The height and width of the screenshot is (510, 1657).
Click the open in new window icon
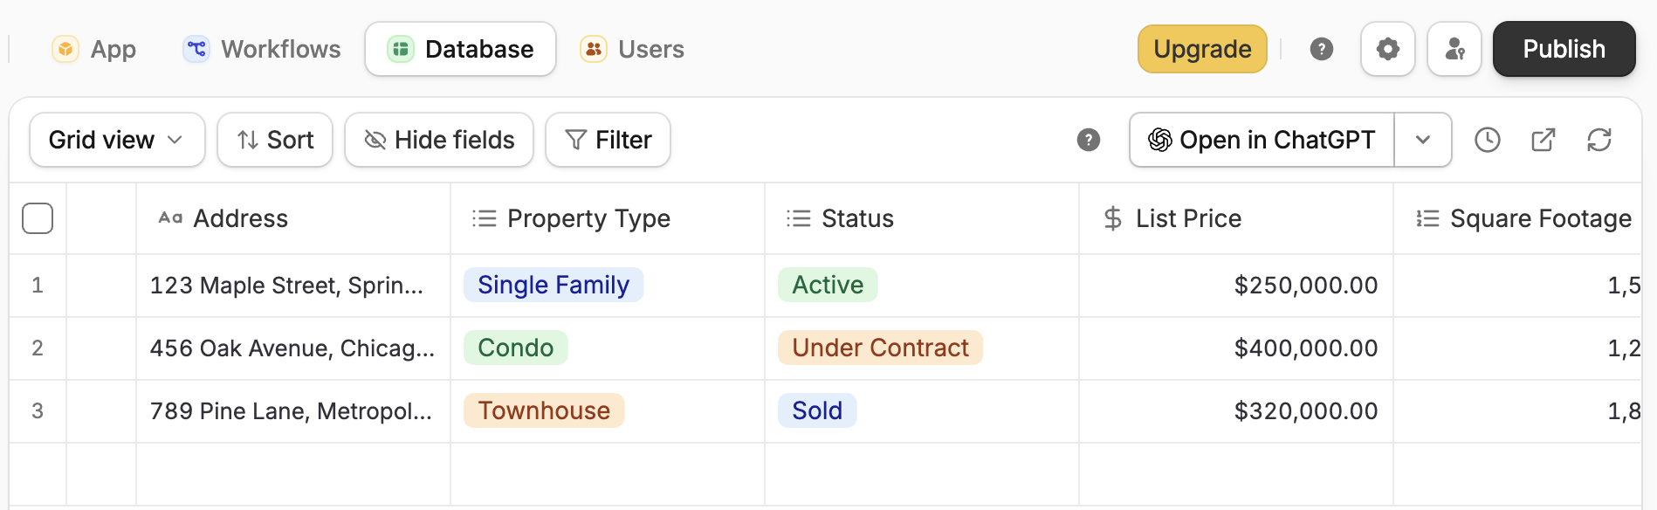pos(1544,140)
